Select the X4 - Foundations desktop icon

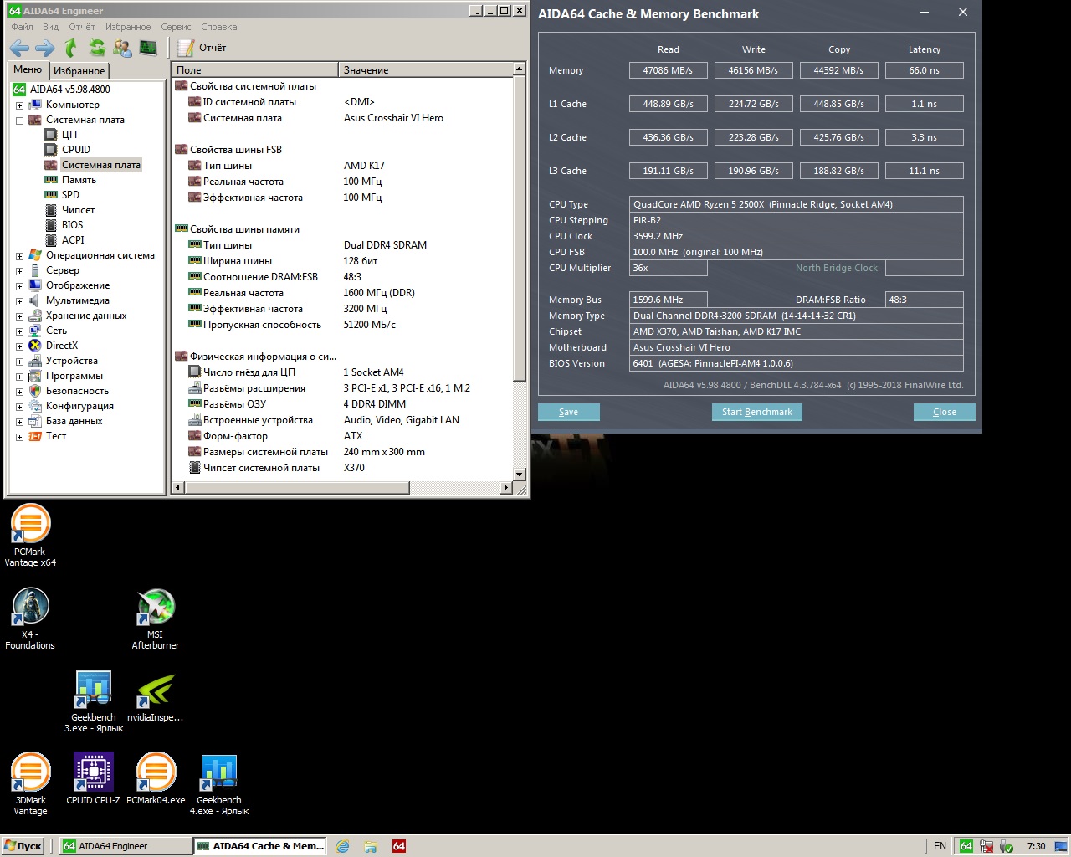(30, 618)
